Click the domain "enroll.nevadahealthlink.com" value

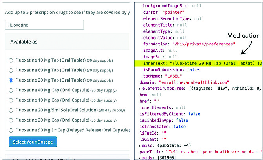click(194, 82)
